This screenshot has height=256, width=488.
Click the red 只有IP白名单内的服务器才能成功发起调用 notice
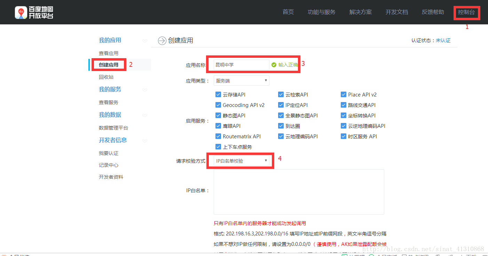(260, 223)
